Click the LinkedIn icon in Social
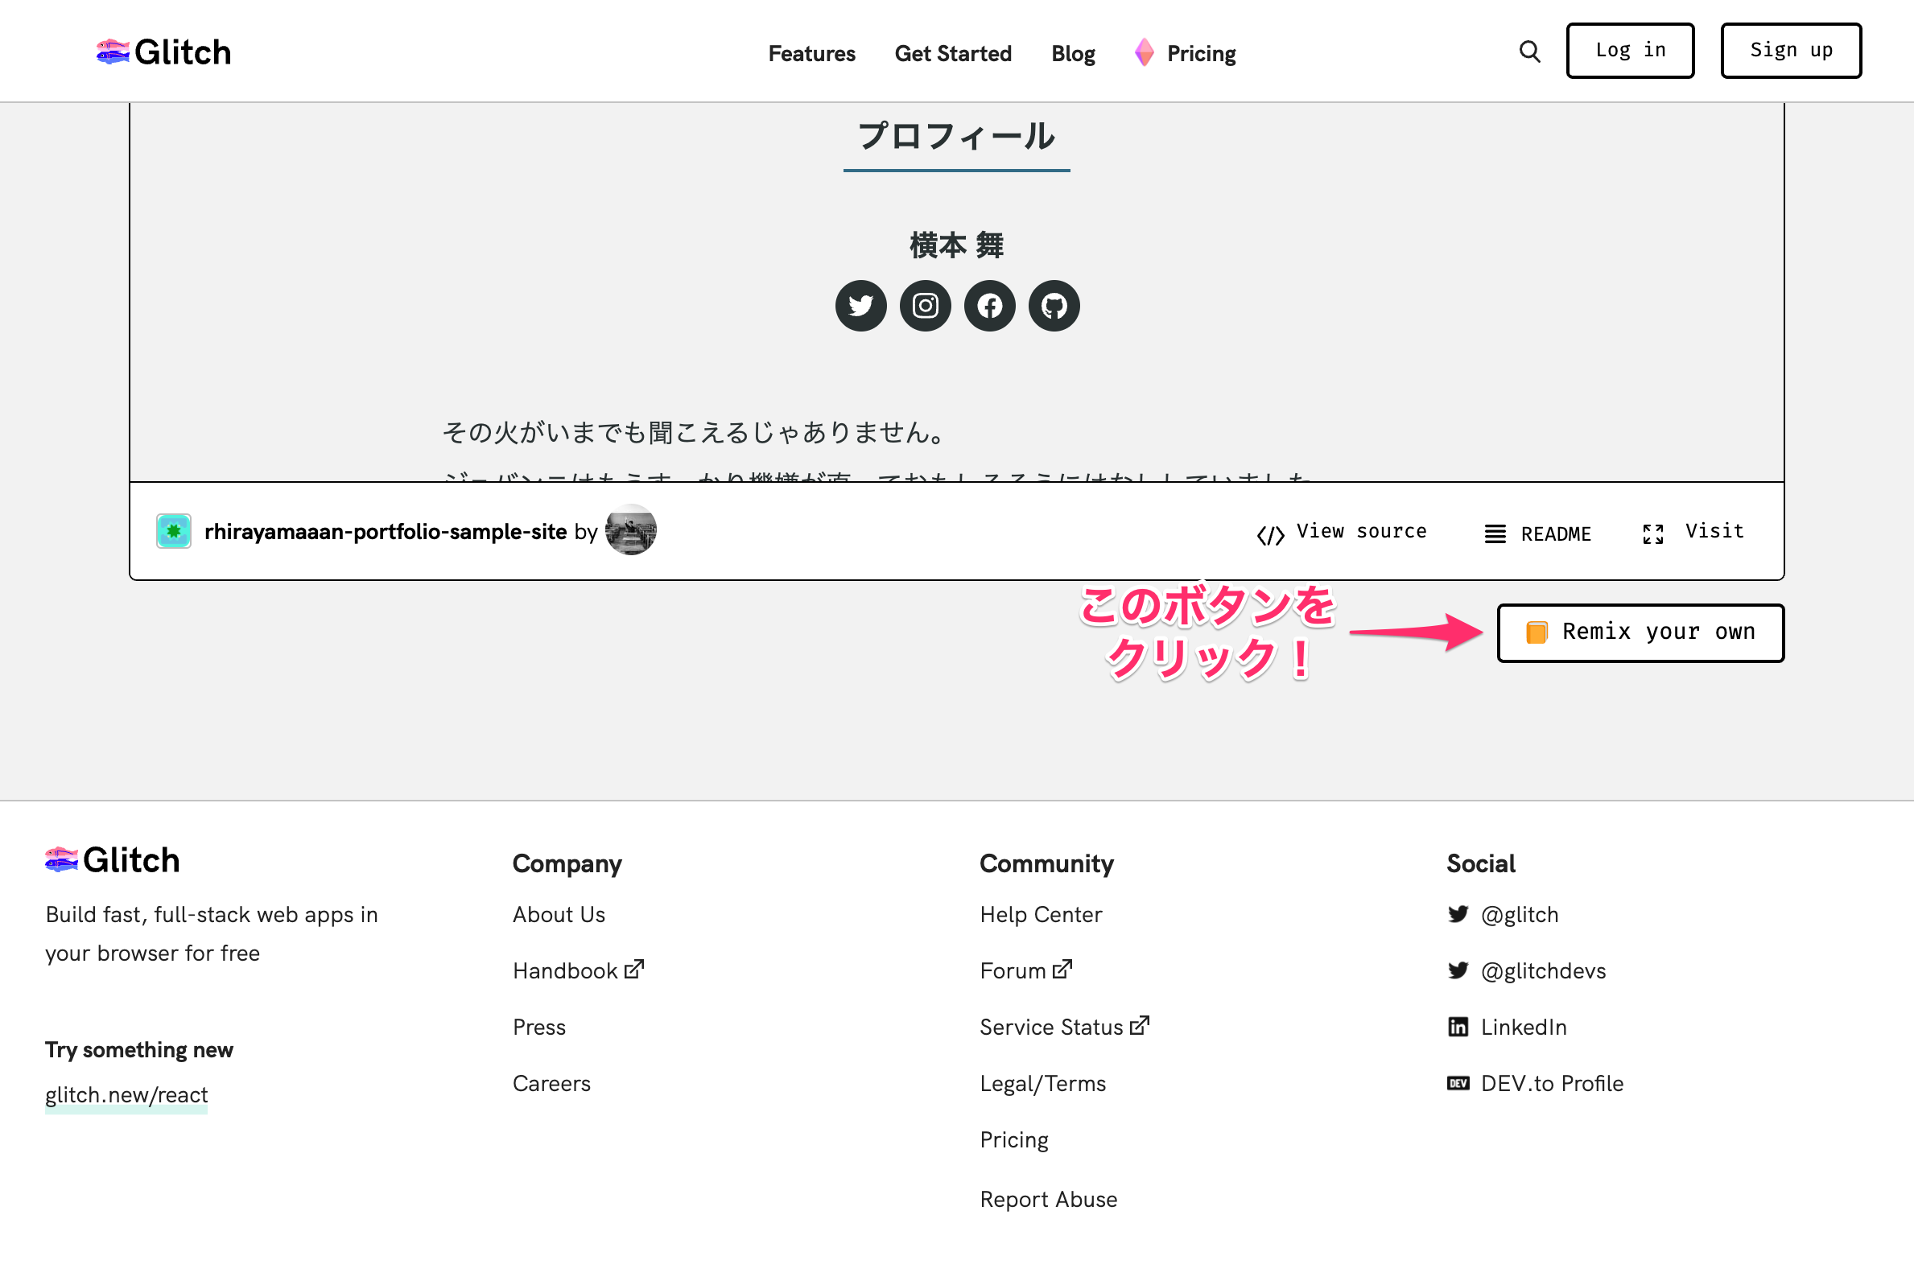Viewport: 1914px width, 1281px height. point(1458,1027)
